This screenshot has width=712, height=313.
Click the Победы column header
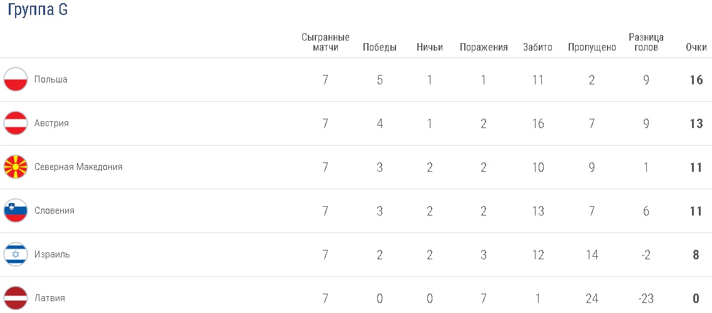(380, 47)
